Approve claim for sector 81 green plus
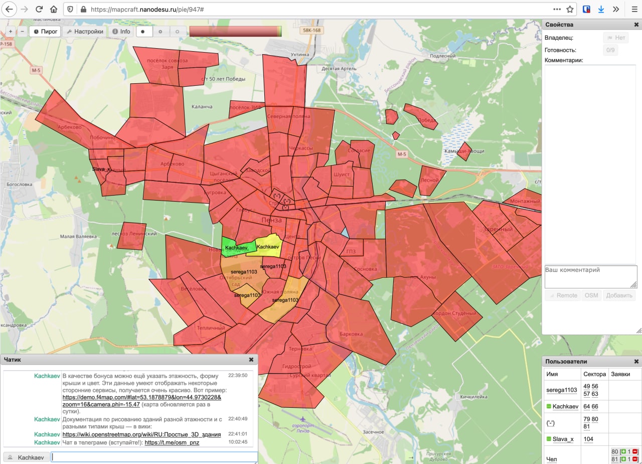 [x=623, y=459]
